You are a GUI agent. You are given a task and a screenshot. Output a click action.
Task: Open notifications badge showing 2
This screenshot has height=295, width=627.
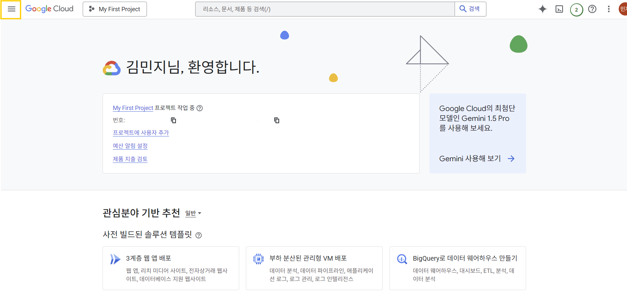pyautogui.click(x=576, y=10)
